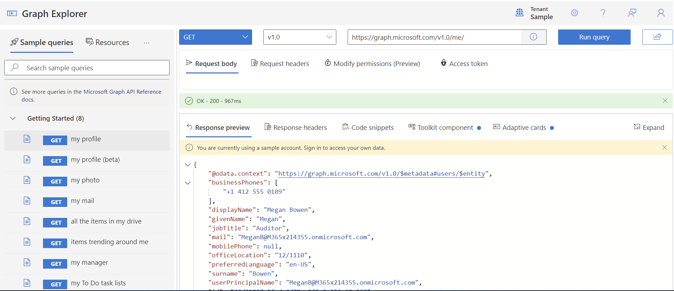
Task: Click document icon beside my profile
Action: pyautogui.click(x=27, y=139)
